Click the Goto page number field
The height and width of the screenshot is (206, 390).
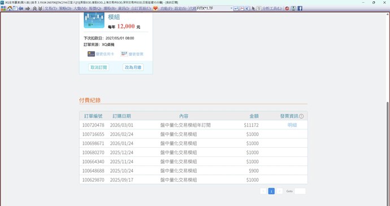click(x=300, y=191)
